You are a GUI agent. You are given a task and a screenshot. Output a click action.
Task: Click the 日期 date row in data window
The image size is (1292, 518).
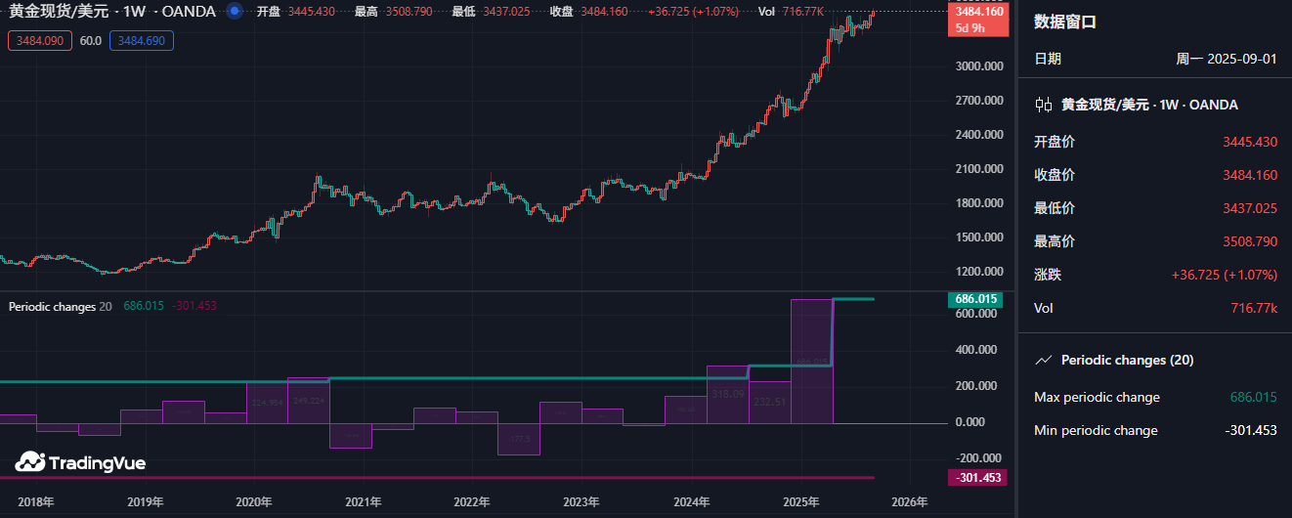click(1155, 59)
